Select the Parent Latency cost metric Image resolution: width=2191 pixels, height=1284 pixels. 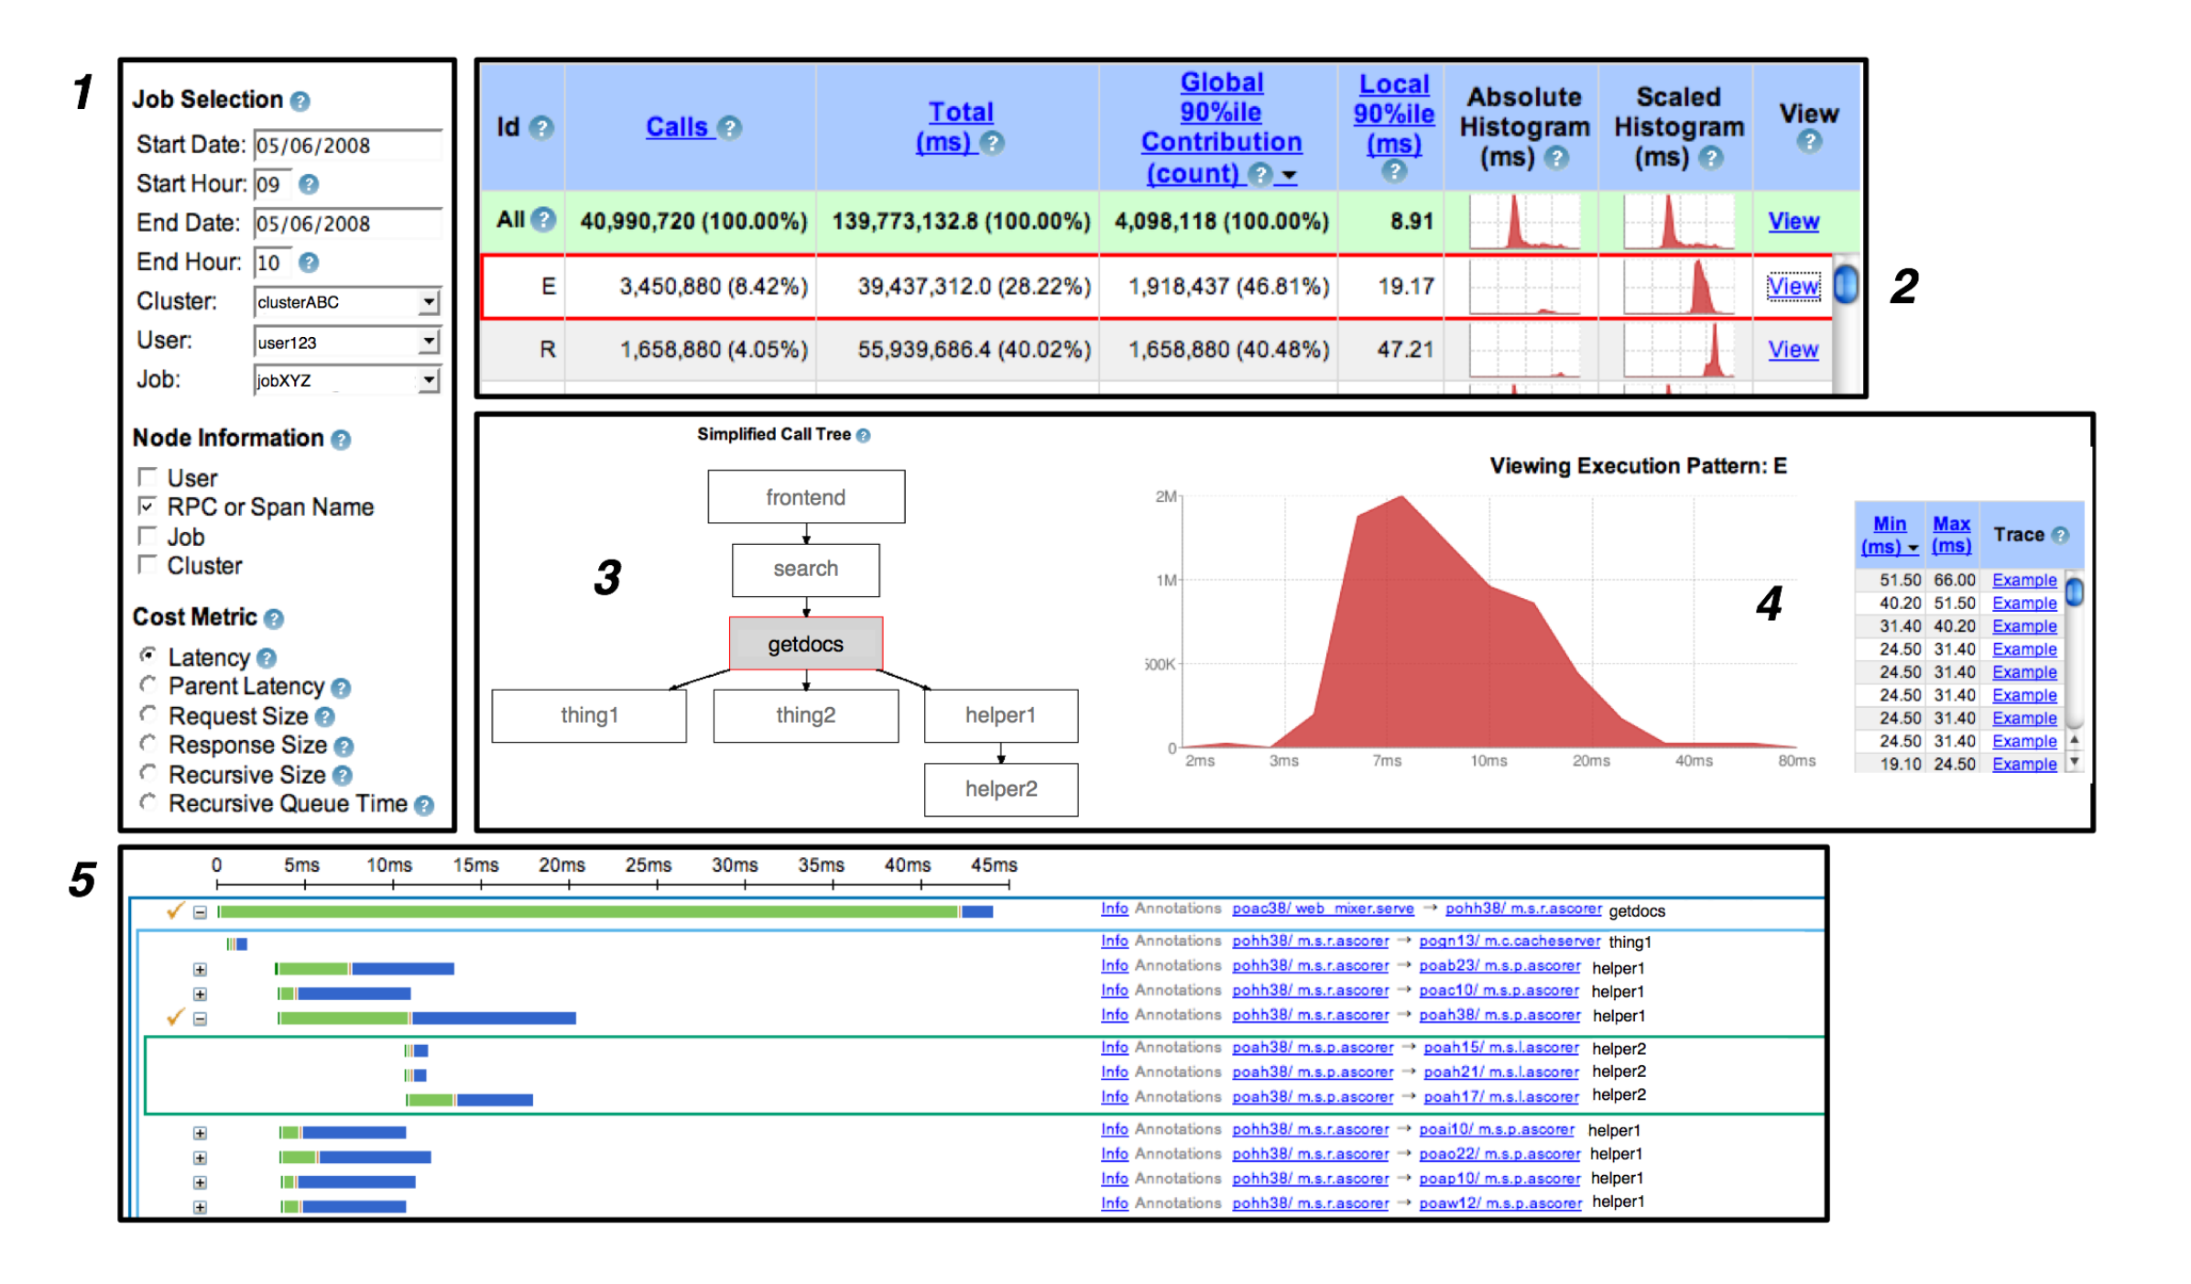147,685
